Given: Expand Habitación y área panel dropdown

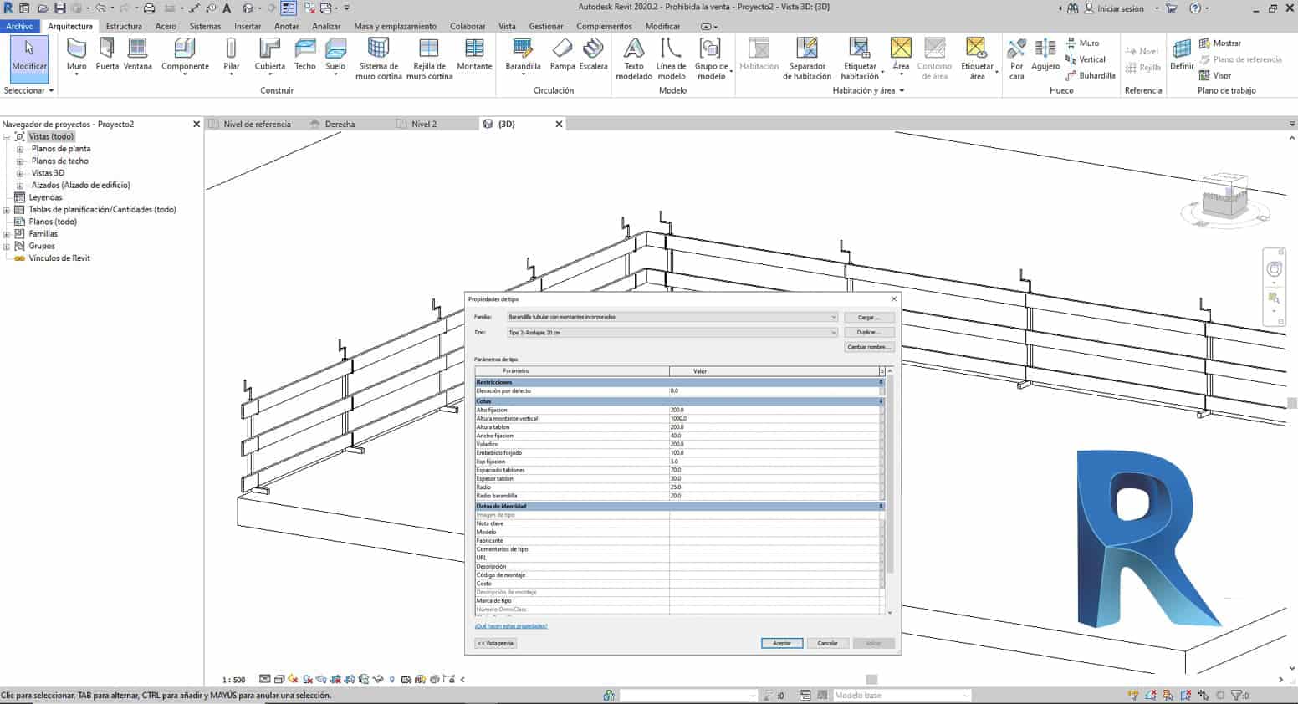Looking at the screenshot, I should click(x=869, y=90).
